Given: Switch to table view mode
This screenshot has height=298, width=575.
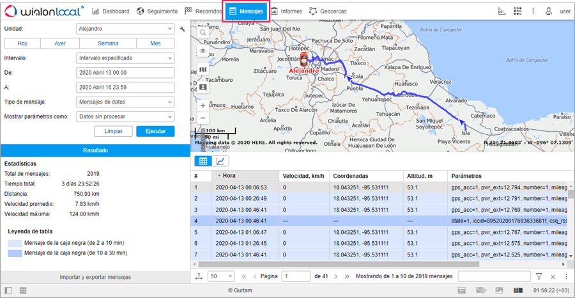Looking at the screenshot, I should (x=203, y=162).
